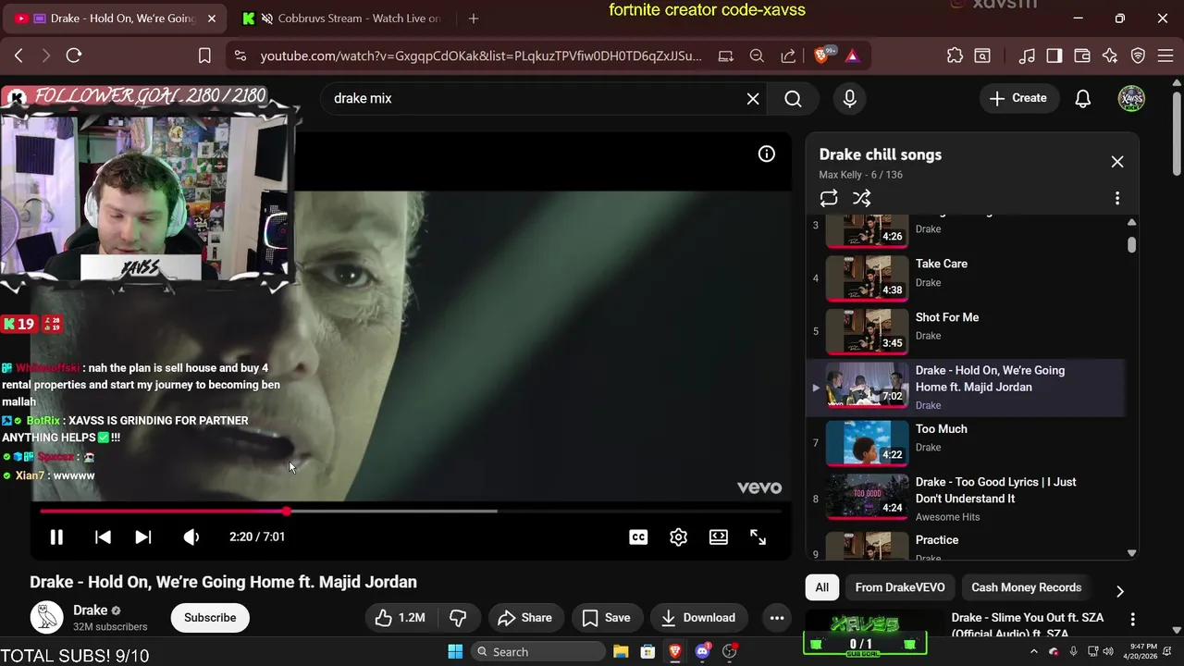
Task: Show more filter chips with right chevron
Action: pyautogui.click(x=1119, y=591)
